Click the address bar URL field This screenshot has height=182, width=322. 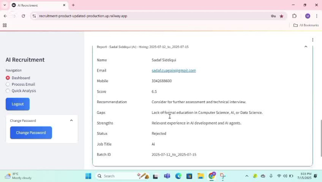152,16
